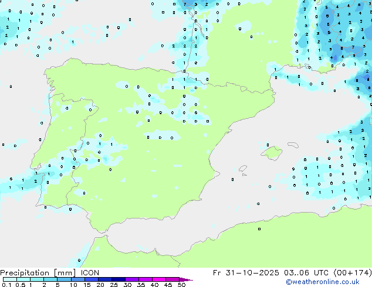Open the weatheronline.co.uk link
Image resolution: width=372 pixels, height=287 pixels.
pos(323,282)
